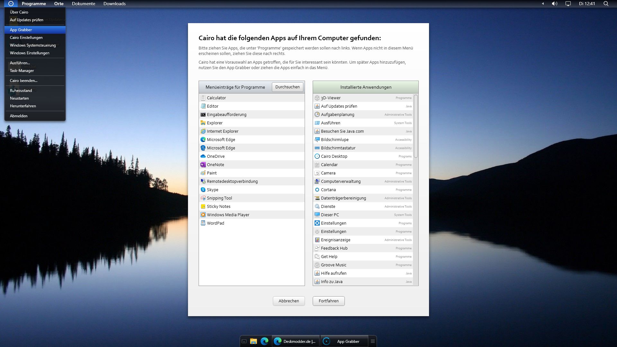Switch to Deskmodder.de Edge taskbar window
This screenshot has height=347, width=617.
coord(296,341)
